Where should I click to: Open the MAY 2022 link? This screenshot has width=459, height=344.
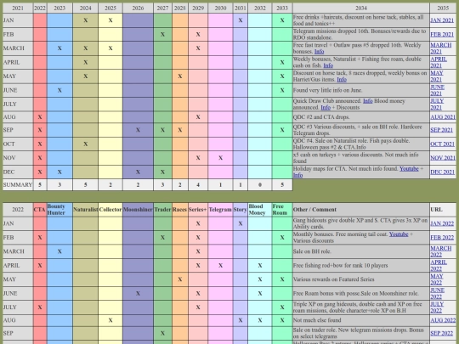click(x=437, y=279)
